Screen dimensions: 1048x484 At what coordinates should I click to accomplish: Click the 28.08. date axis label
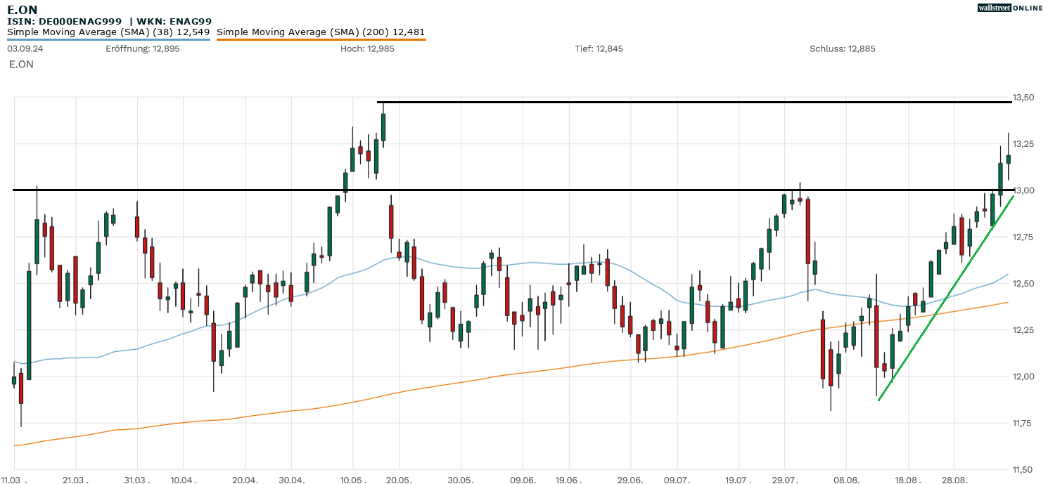(954, 480)
